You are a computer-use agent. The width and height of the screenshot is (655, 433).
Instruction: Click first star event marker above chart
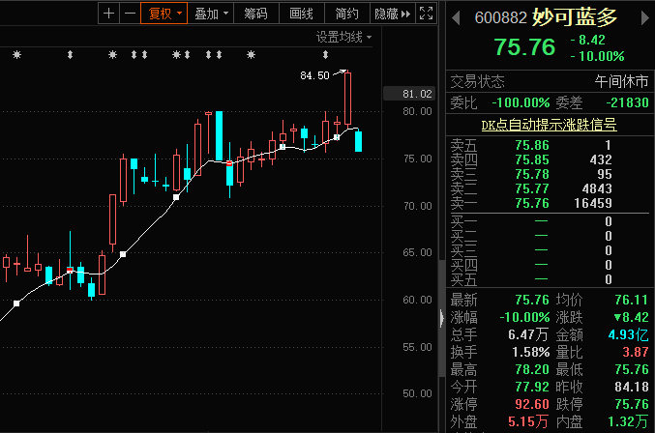point(16,55)
